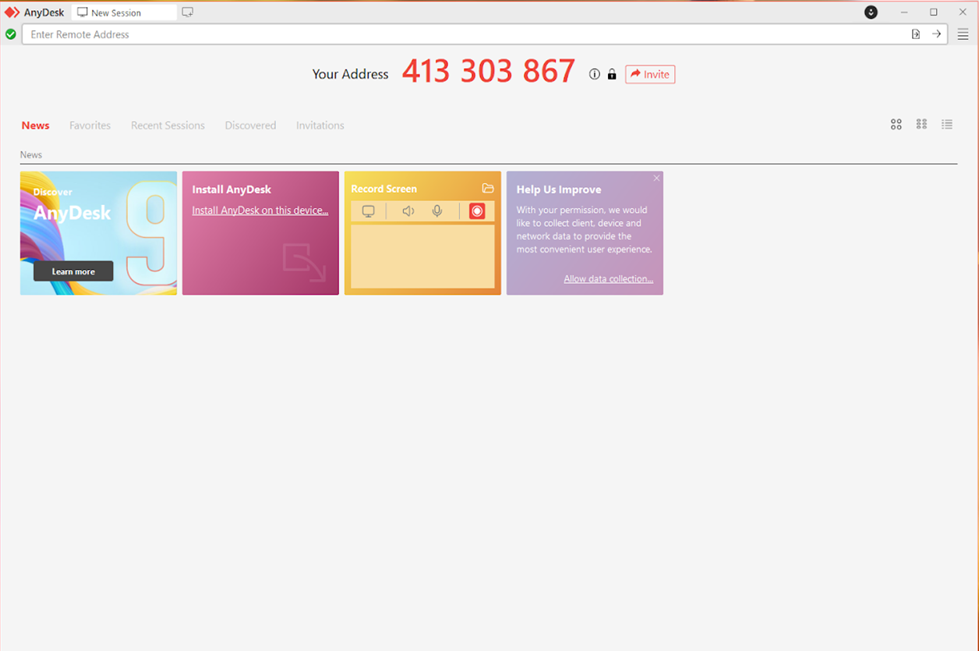Click the padlock security icon
This screenshot has height=651, width=979.
click(612, 74)
